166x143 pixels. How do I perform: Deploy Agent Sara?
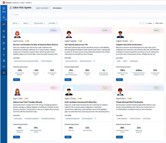17,137
